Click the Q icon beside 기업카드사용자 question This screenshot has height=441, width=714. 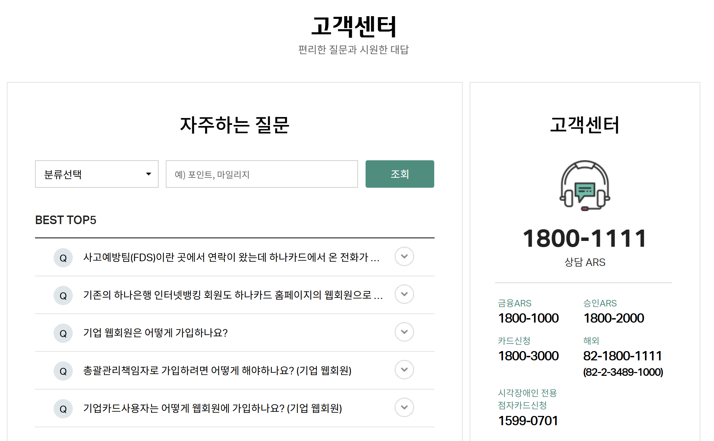click(x=63, y=408)
